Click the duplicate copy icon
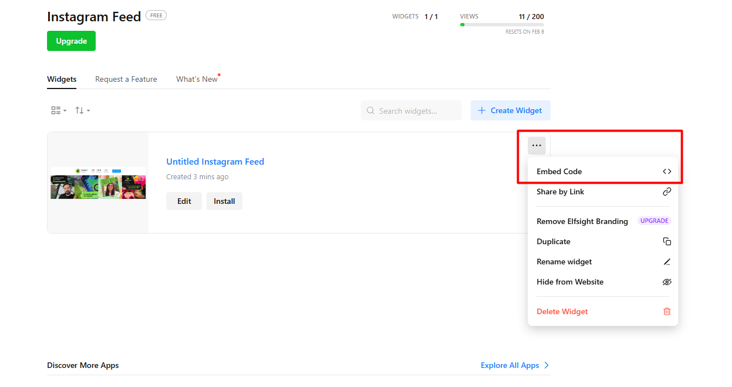This screenshot has height=387, width=732. 667,241
